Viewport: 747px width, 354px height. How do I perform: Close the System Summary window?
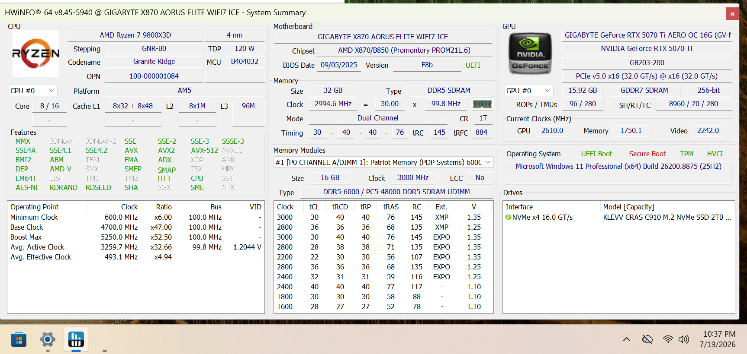click(x=732, y=14)
